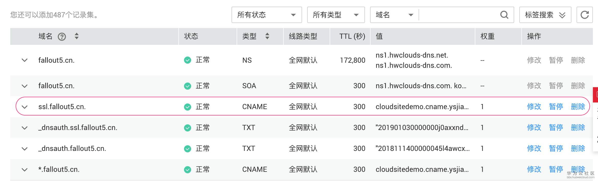Expand the _dnsauth.fallout5.cn. record row

click(25, 149)
